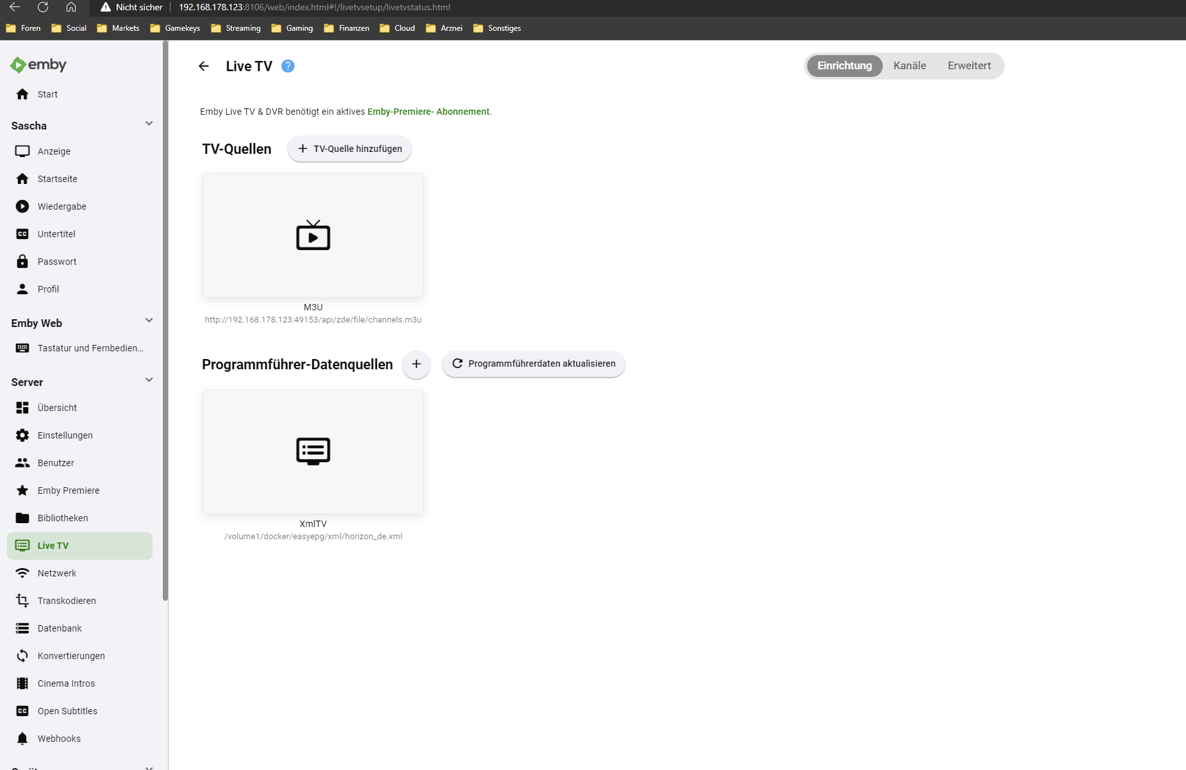Add a Programmführer data source with plus
Viewport: 1186px width, 770px height.
[416, 364]
